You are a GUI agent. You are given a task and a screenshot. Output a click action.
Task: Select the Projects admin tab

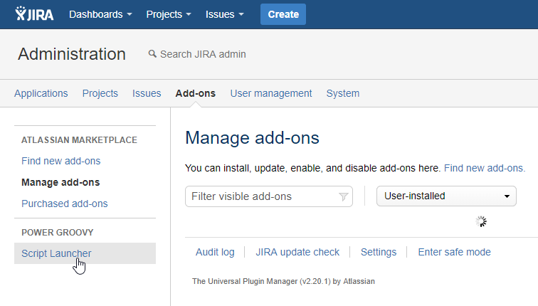[100, 93]
